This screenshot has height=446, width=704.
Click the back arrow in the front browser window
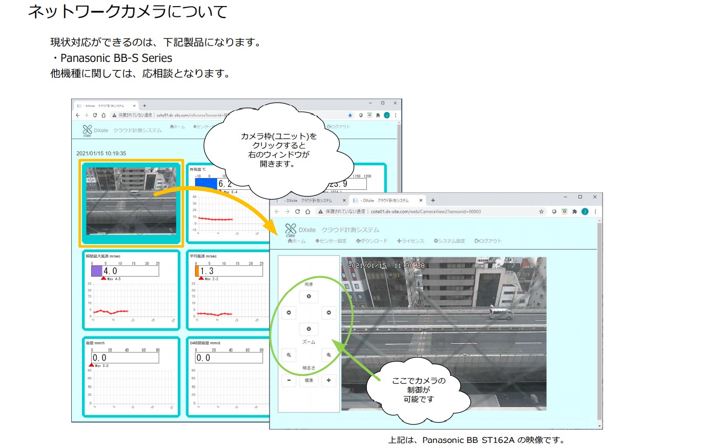tap(277, 211)
